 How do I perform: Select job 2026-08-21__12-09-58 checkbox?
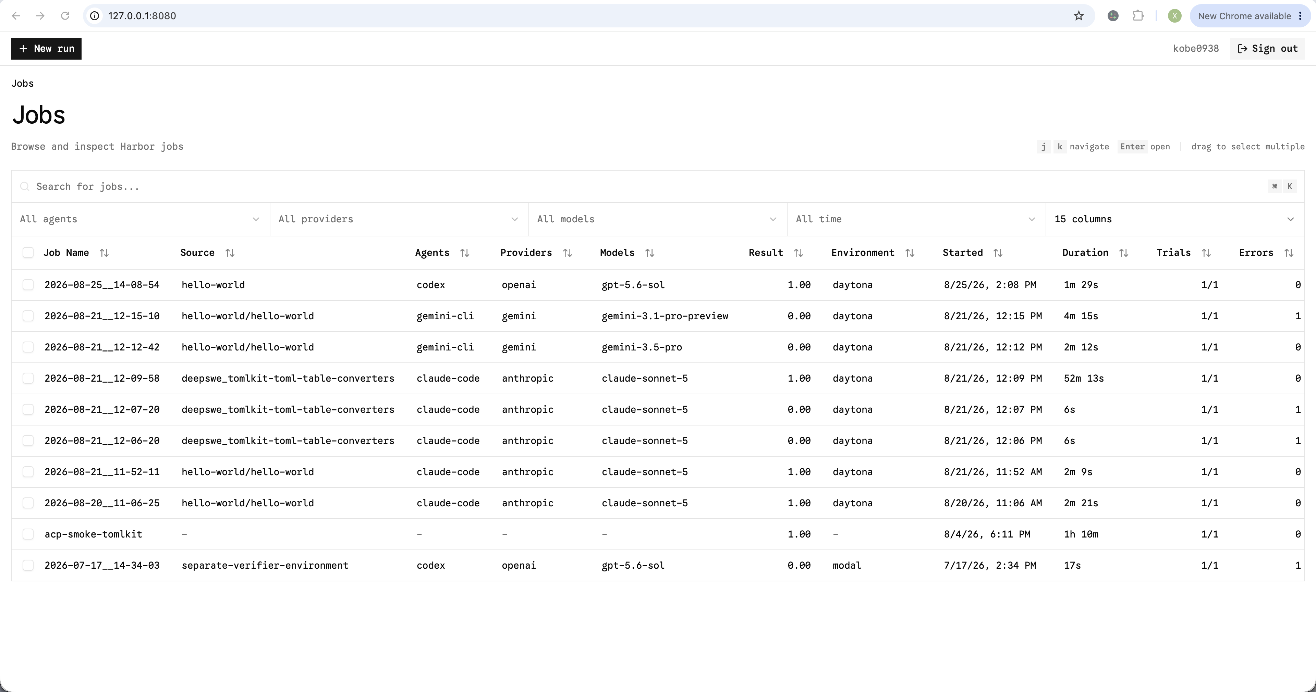tap(28, 379)
